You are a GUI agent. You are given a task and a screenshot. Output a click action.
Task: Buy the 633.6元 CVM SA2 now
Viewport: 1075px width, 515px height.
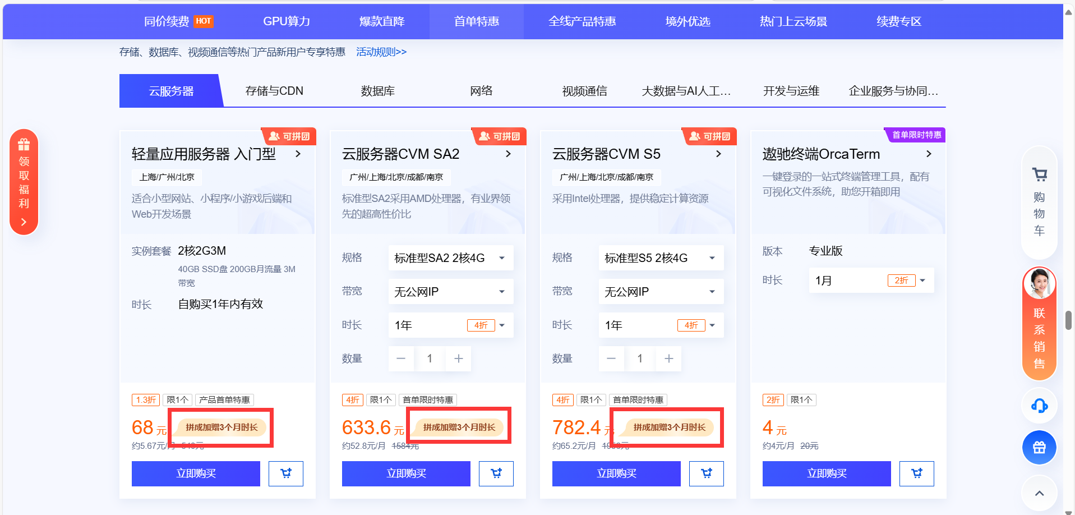[x=406, y=473]
